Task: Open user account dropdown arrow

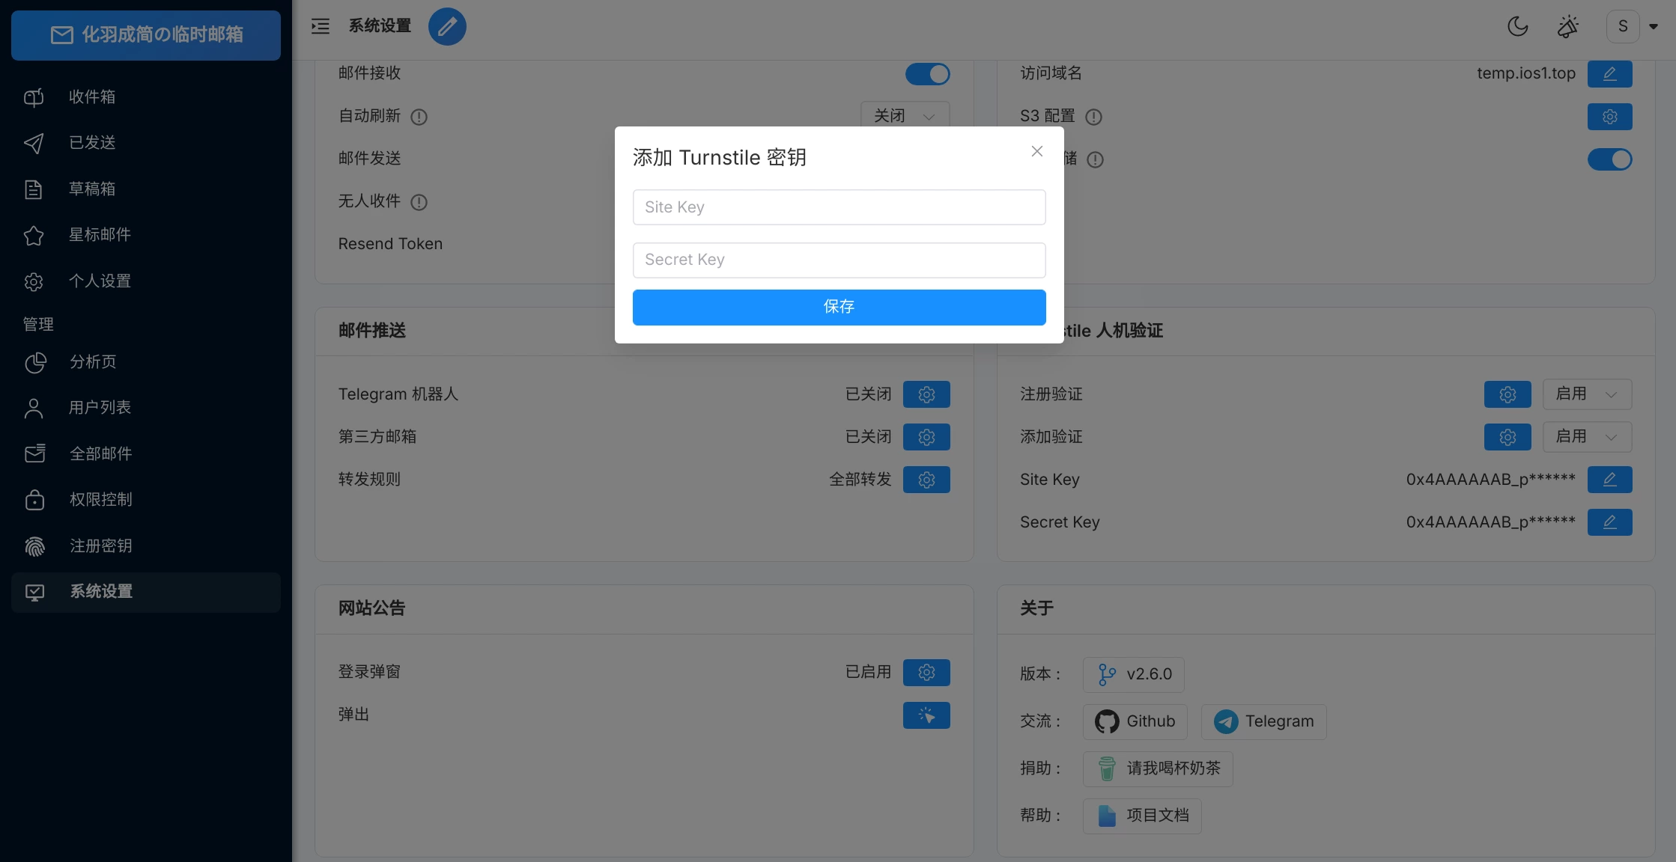Action: [x=1654, y=27]
